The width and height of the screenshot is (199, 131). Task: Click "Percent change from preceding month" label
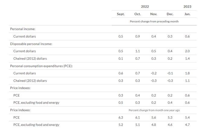click(x=154, y=22)
